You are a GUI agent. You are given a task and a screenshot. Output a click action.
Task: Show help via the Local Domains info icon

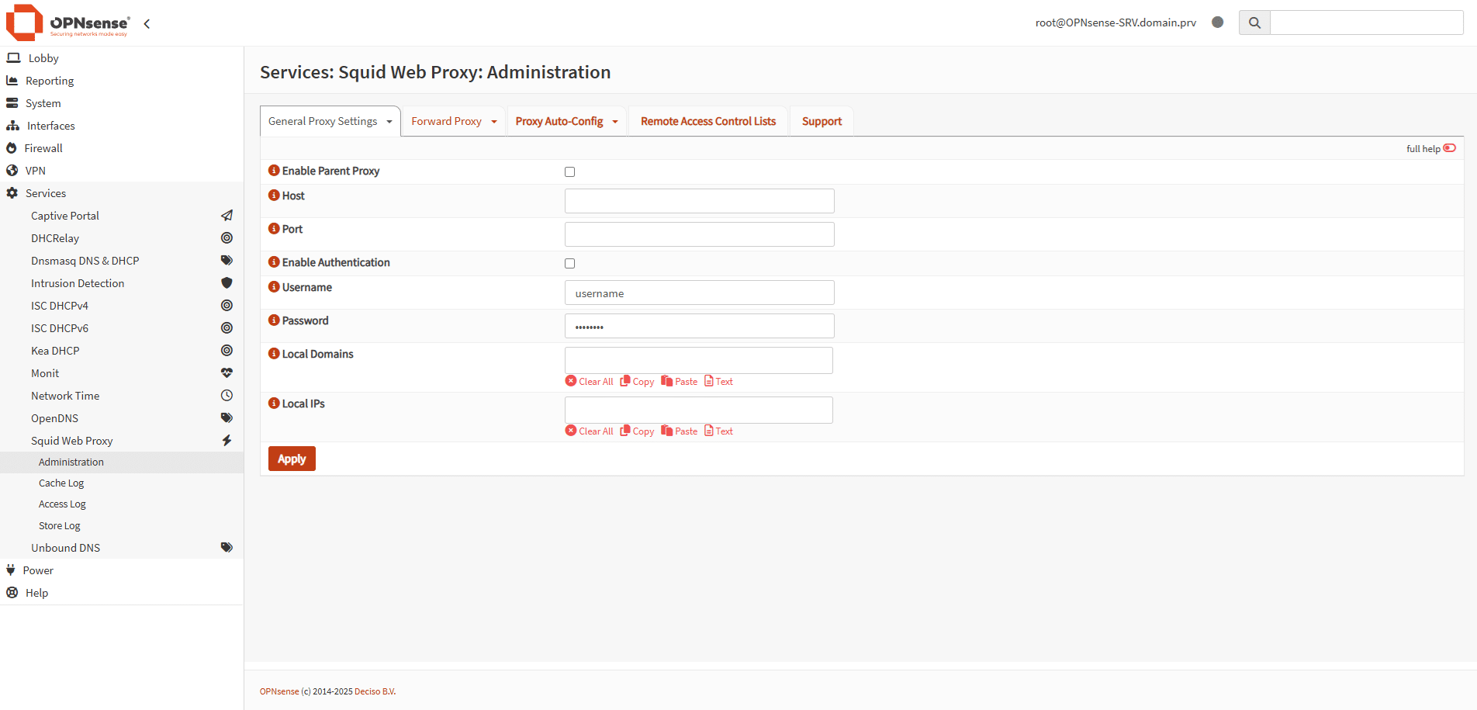coord(274,354)
